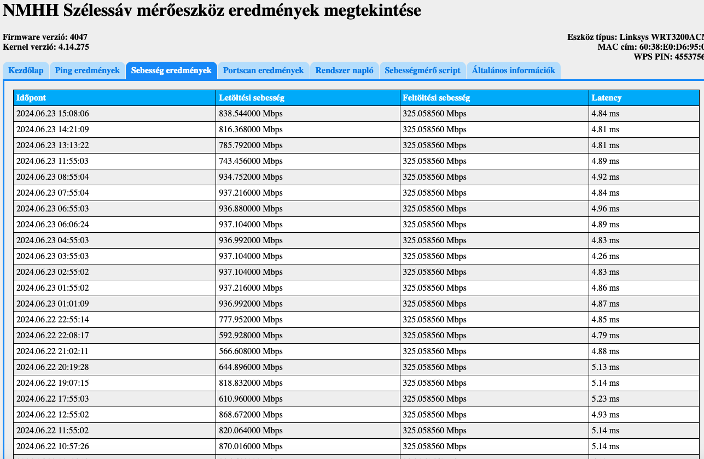Click timestamp 2024.06.23 02:55:02

click(x=53, y=272)
